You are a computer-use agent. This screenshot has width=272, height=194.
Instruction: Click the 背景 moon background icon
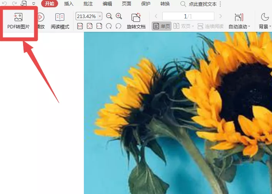tap(265, 17)
